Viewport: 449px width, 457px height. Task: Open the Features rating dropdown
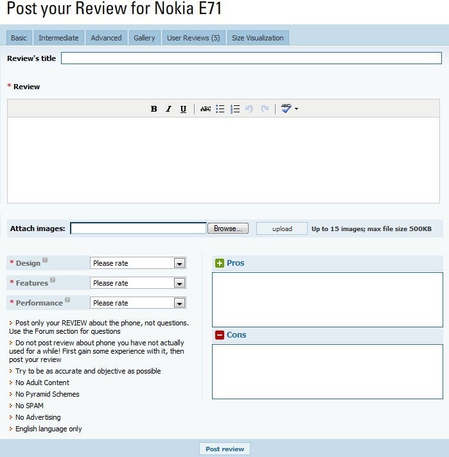point(138,282)
